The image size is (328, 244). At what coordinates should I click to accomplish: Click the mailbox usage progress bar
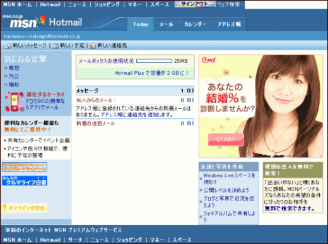pyautogui.click(x=154, y=61)
